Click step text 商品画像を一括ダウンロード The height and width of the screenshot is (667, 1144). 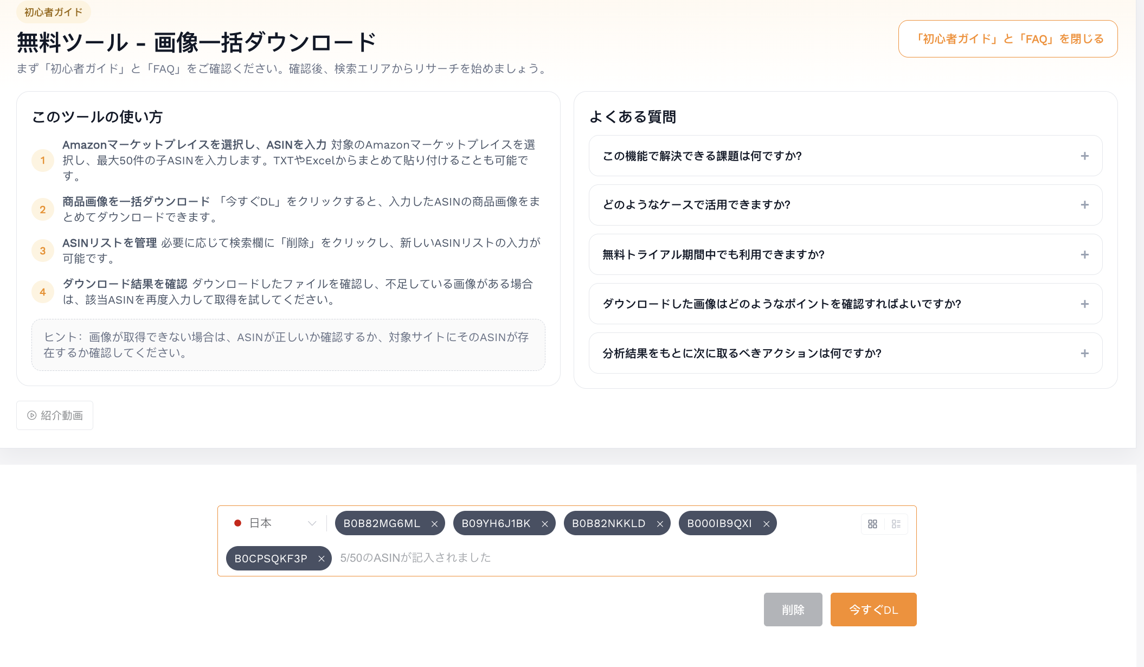tap(136, 202)
